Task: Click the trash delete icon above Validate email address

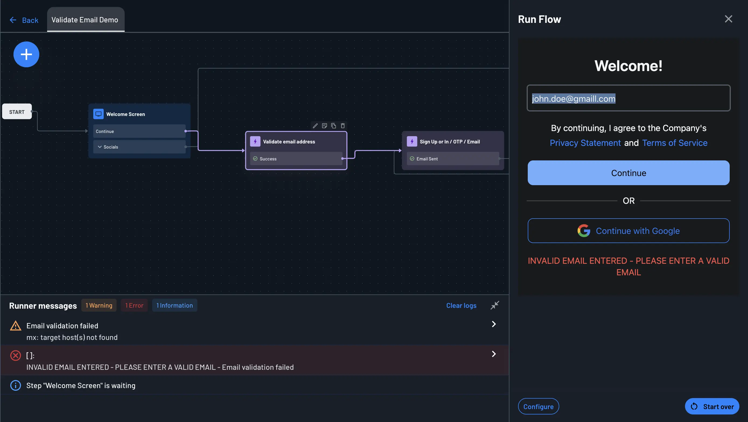Action: pos(343,126)
